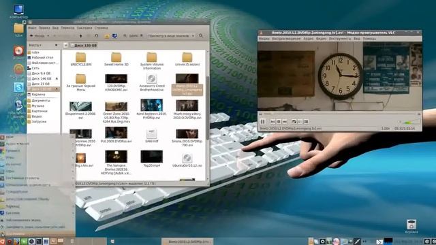Open Computer location from toolbar

[114, 36]
